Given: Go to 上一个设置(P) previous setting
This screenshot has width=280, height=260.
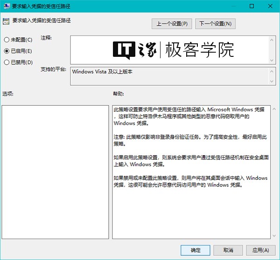Looking at the screenshot, I should [172, 24].
